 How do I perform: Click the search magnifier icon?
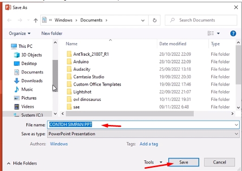[x=172, y=20]
